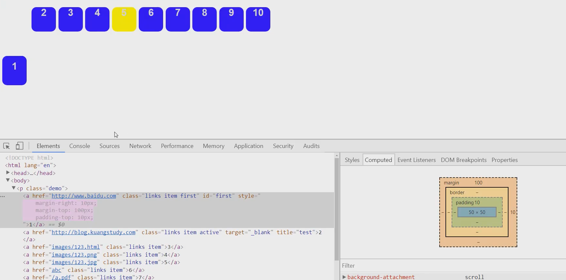Open the DOM Breakpoints sidebar tab
The width and height of the screenshot is (566, 280).
[x=464, y=160]
